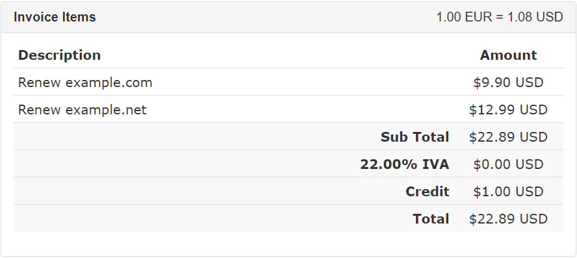Click the word example.net in second row
The image size is (577, 258).
pos(106,110)
